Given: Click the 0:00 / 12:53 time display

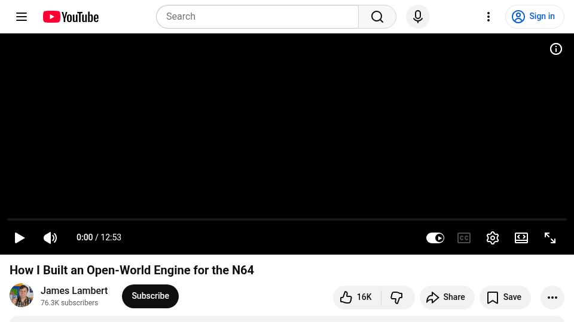Looking at the screenshot, I should coord(99,238).
